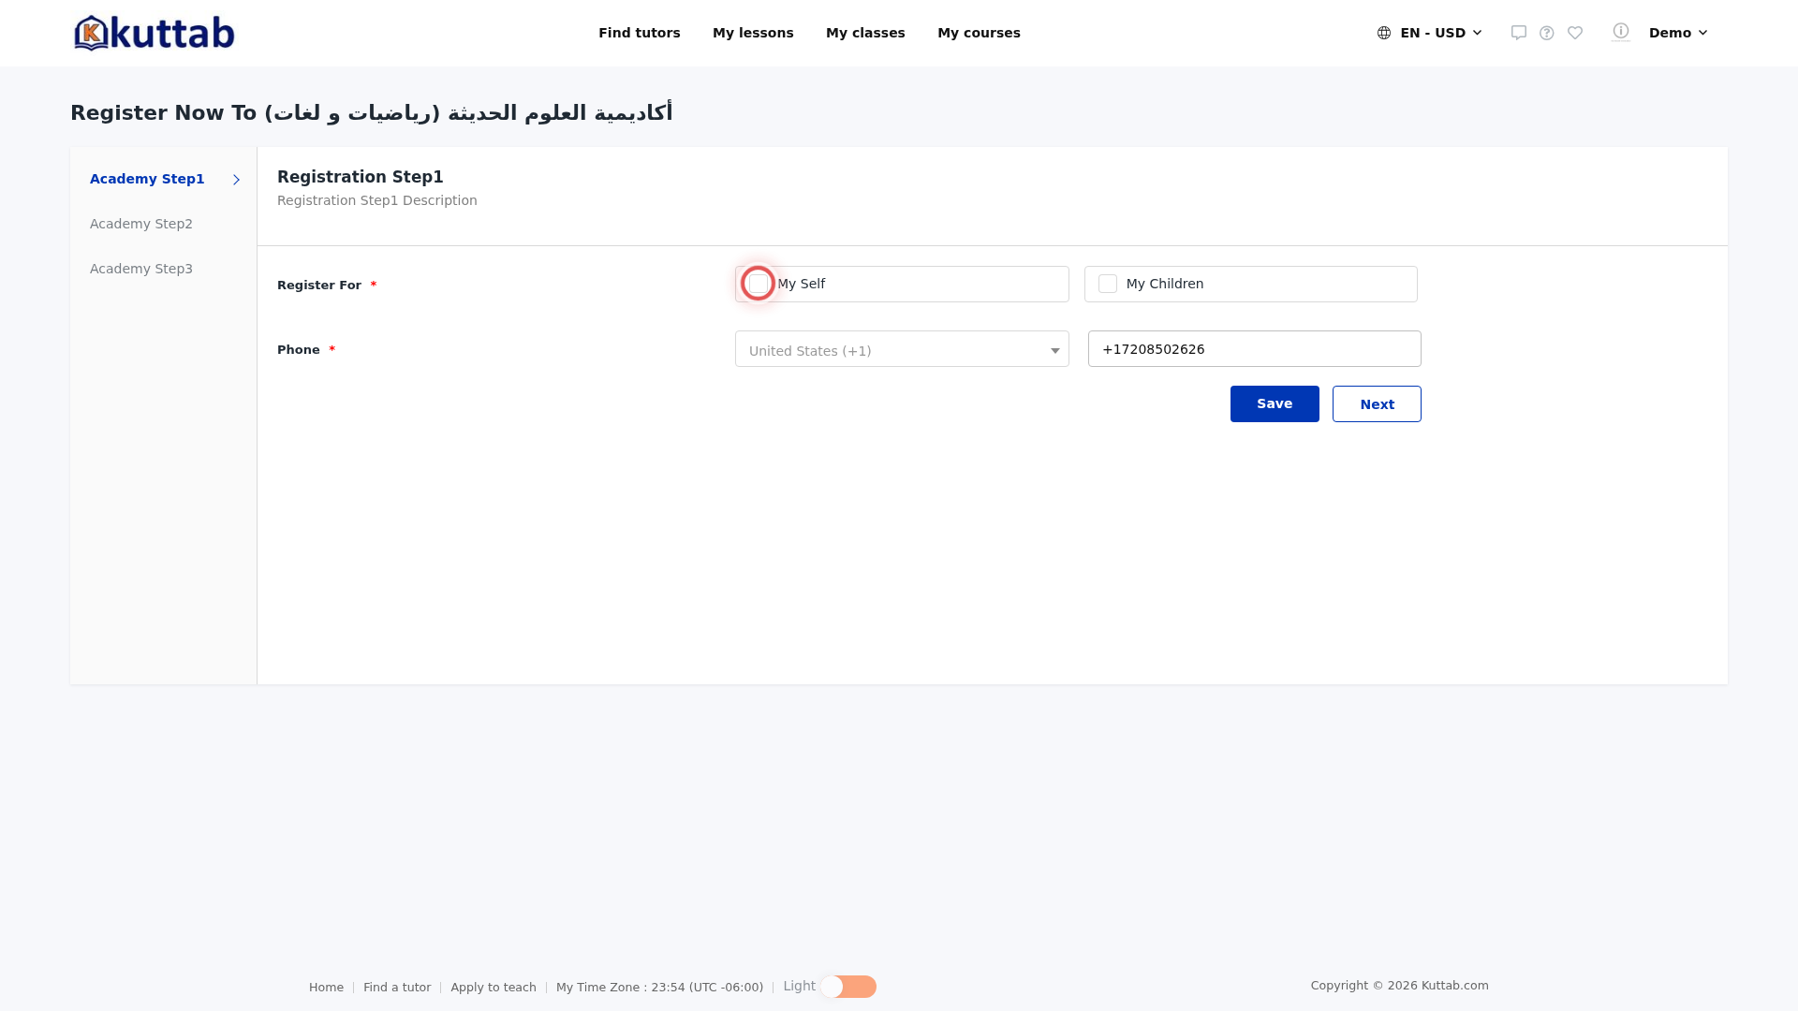1798x1011 pixels.
Task: Open the Find tutors menu item
Action: (x=640, y=33)
